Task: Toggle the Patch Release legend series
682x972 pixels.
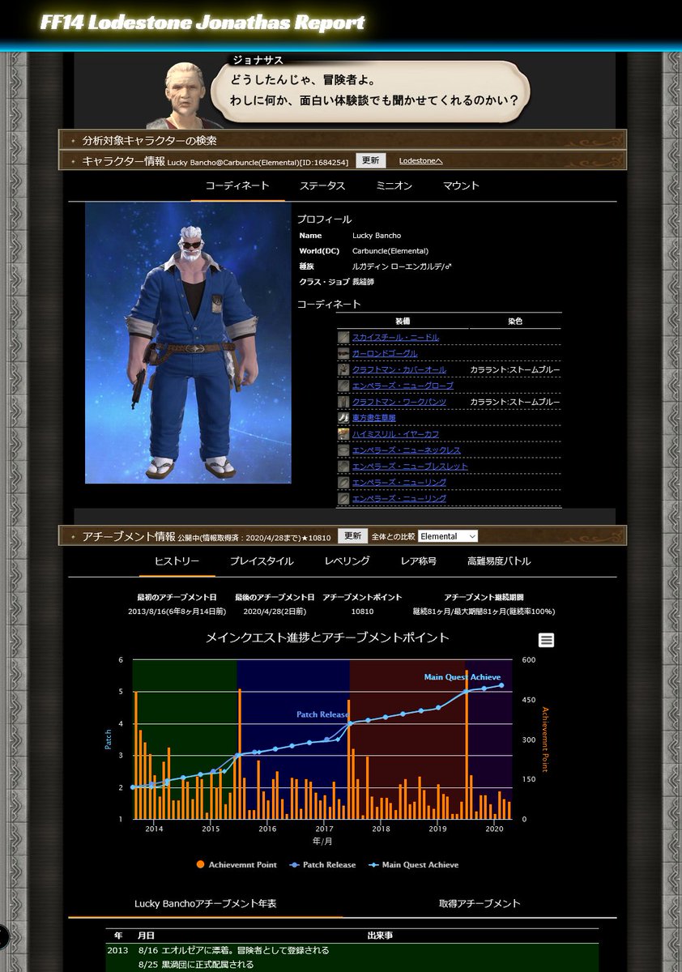Action: coord(322,864)
